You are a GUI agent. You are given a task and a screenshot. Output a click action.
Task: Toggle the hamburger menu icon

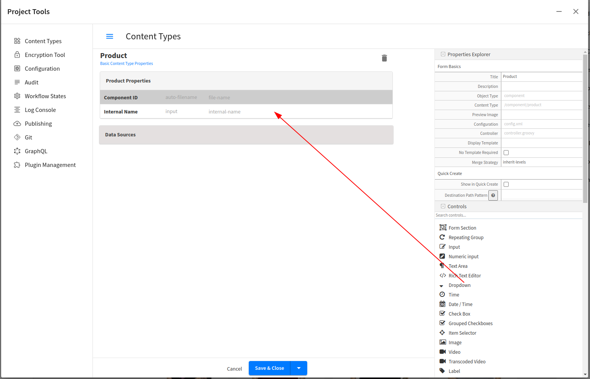(110, 36)
